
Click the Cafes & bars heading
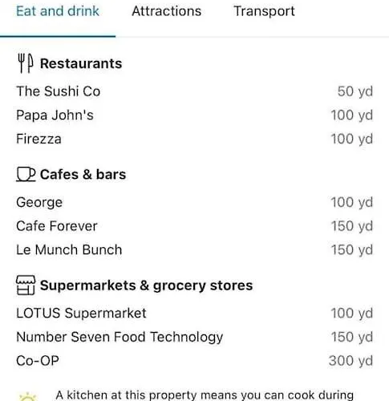(83, 175)
